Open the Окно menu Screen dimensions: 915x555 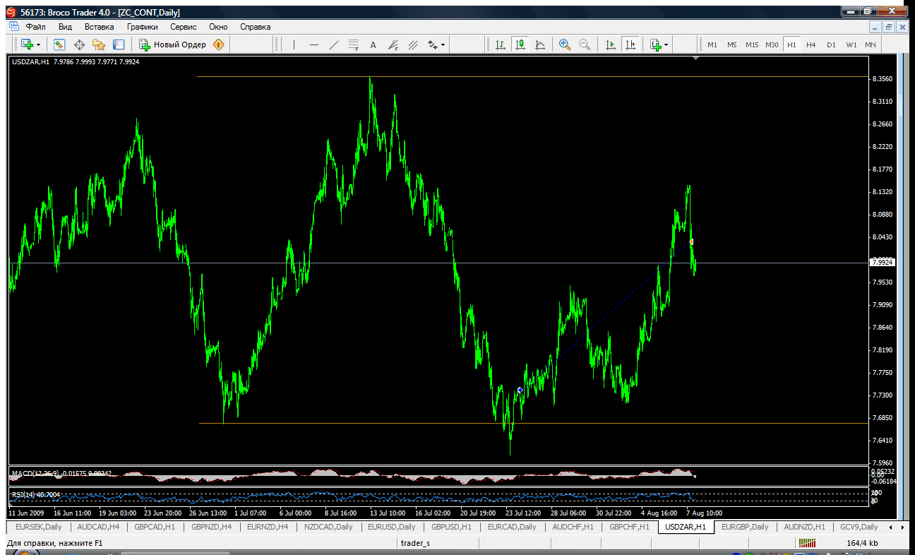(x=218, y=27)
